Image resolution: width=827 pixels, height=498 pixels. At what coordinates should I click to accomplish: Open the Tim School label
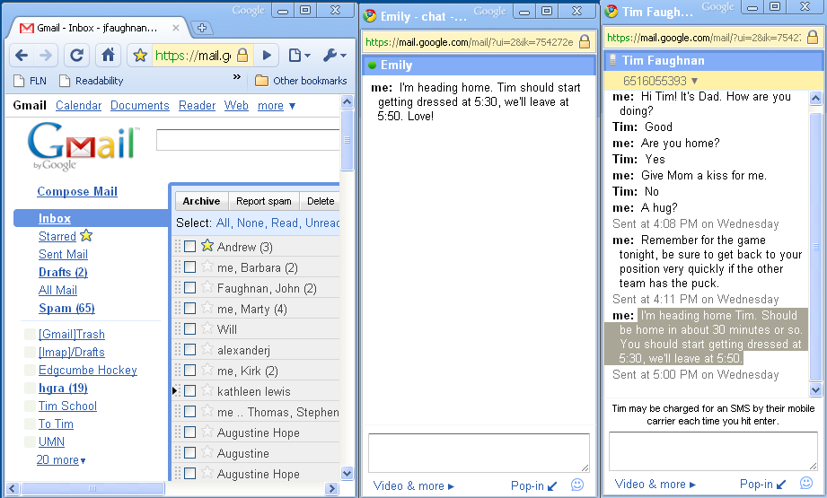click(x=67, y=406)
